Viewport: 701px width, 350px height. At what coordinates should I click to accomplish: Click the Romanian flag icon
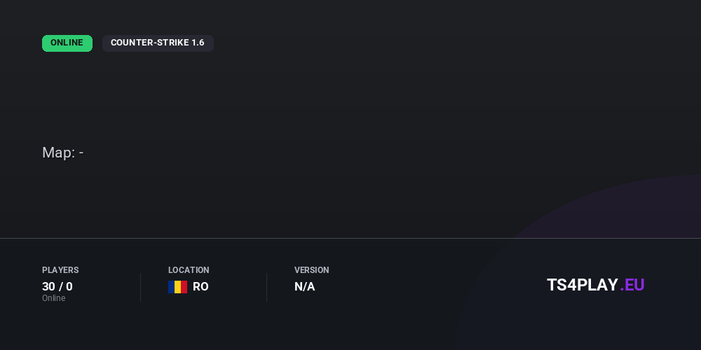(177, 287)
